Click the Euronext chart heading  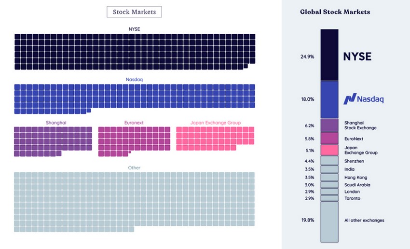coord(134,123)
